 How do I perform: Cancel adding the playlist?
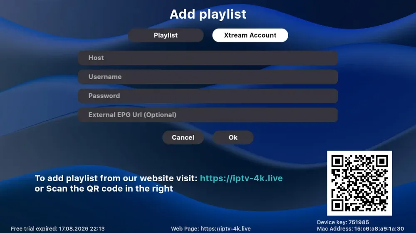183,137
